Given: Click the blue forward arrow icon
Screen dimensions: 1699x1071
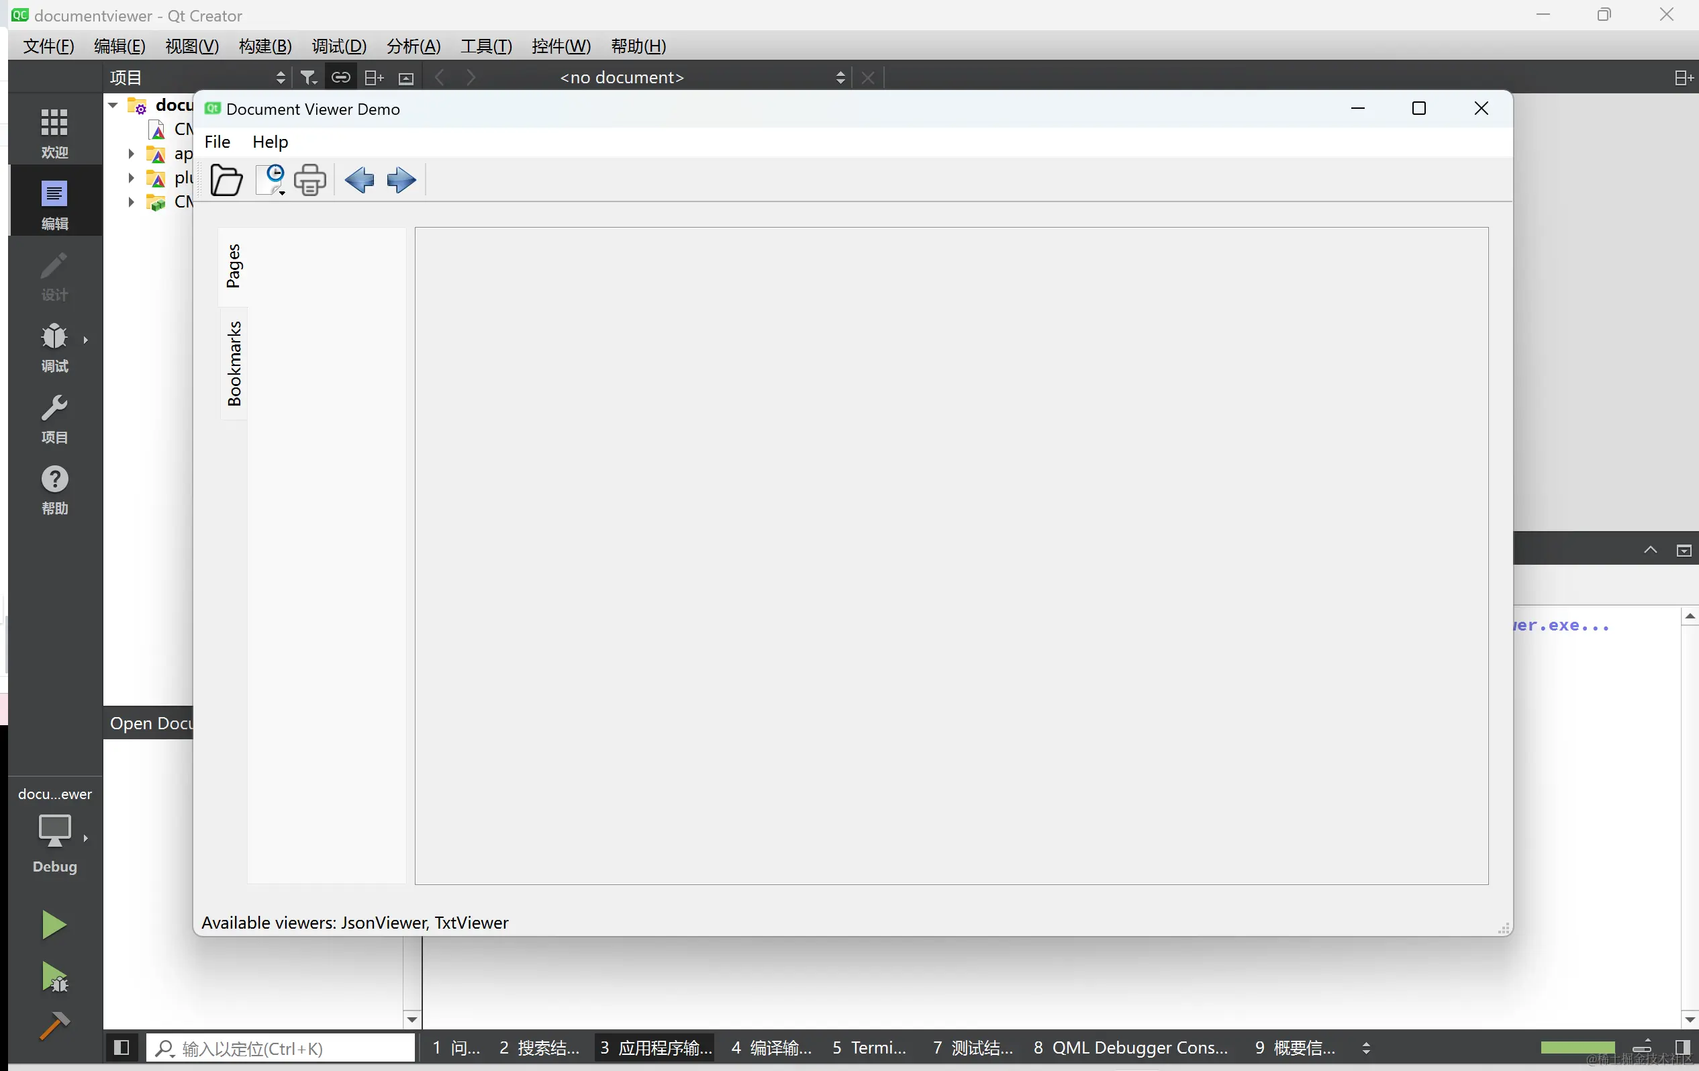Looking at the screenshot, I should point(401,181).
